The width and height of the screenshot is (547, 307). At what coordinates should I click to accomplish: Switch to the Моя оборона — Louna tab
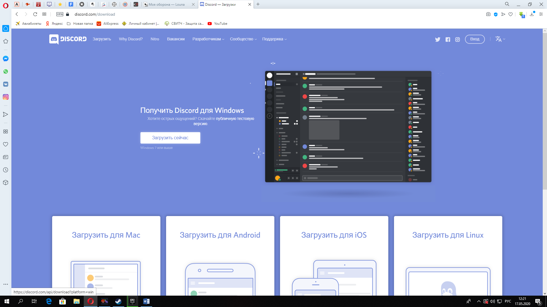pyautogui.click(x=167, y=5)
